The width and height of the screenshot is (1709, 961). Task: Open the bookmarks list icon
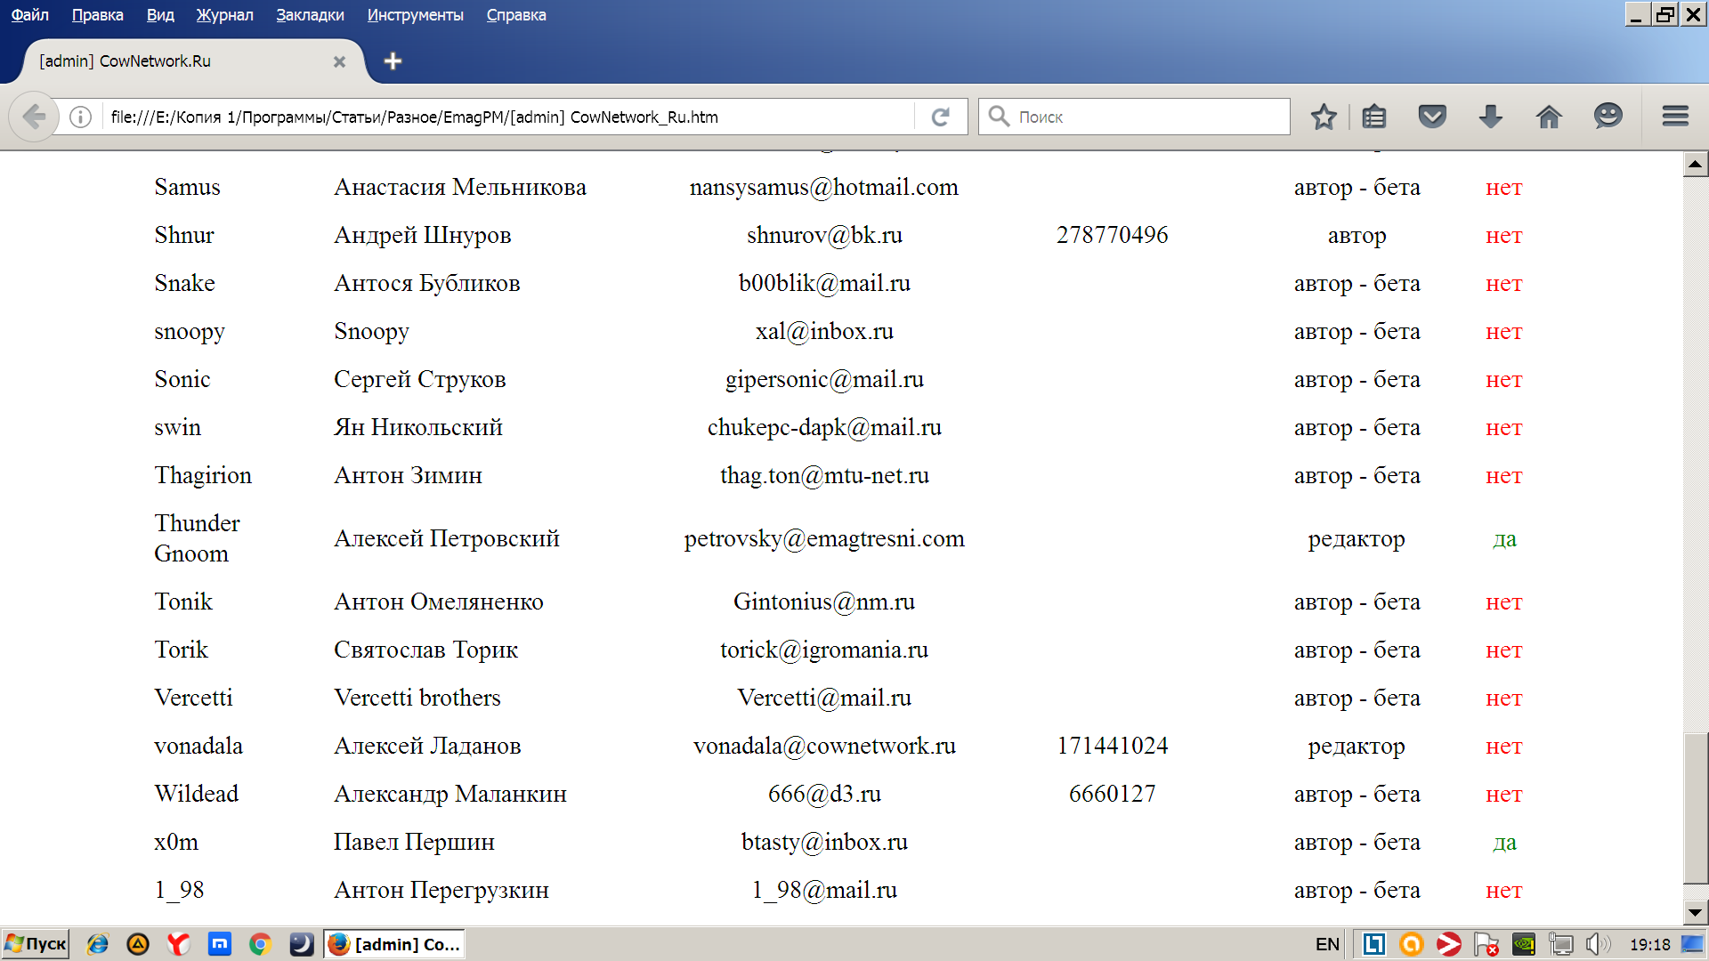tap(1374, 117)
